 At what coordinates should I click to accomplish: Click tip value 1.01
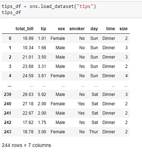click(42, 38)
